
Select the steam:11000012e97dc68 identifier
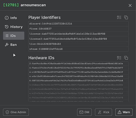[78, 49]
